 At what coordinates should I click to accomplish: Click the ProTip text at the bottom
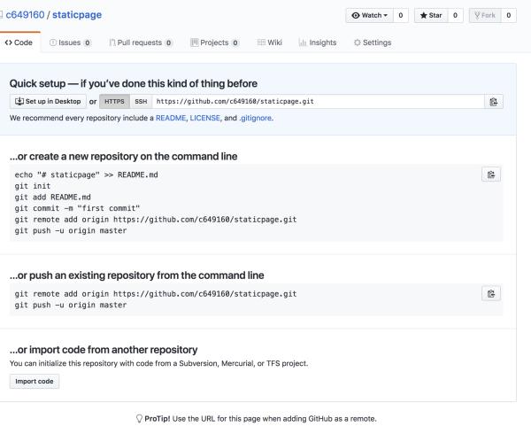tap(257, 419)
